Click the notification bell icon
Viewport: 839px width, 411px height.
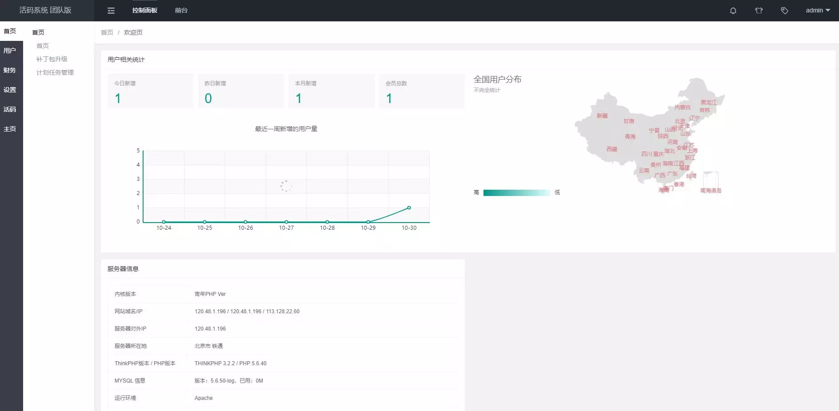[733, 10]
